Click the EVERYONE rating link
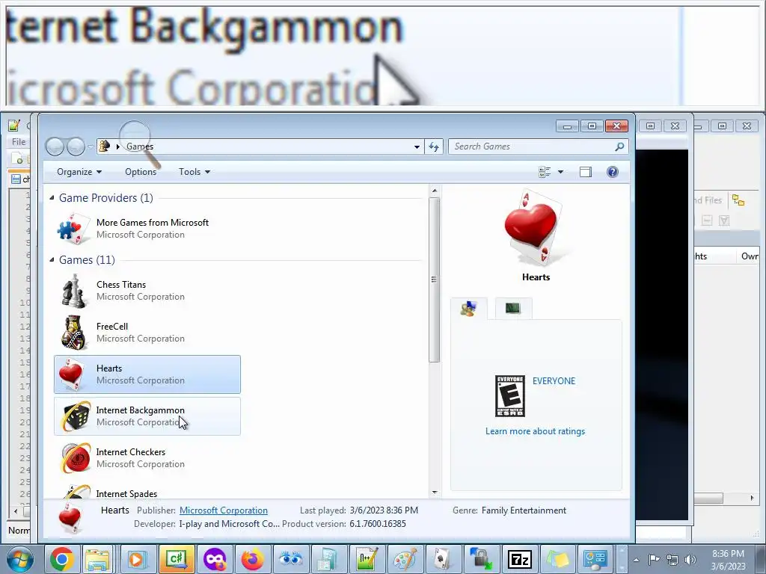 coord(554,380)
